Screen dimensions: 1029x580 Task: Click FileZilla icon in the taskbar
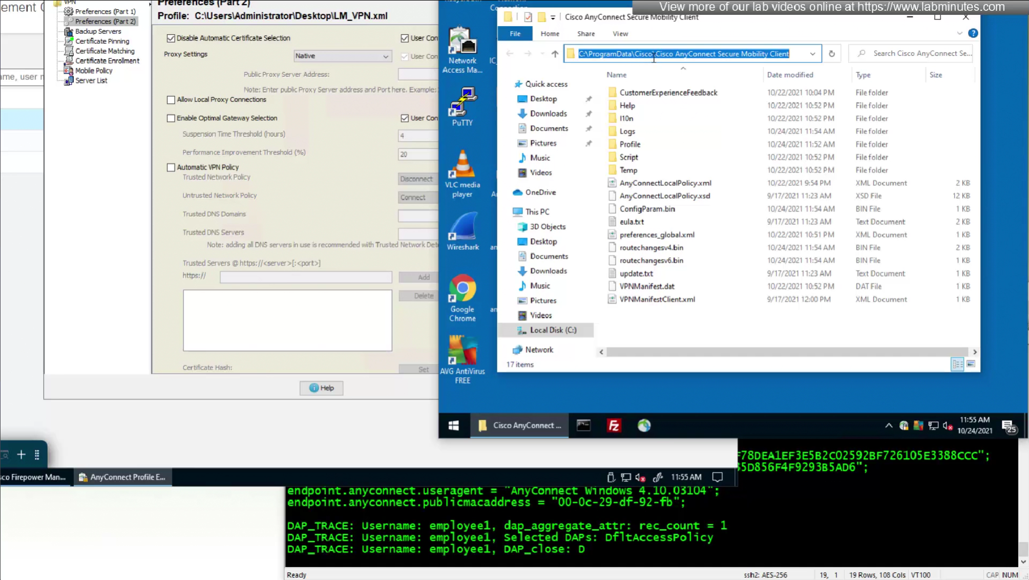pyautogui.click(x=614, y=425)
